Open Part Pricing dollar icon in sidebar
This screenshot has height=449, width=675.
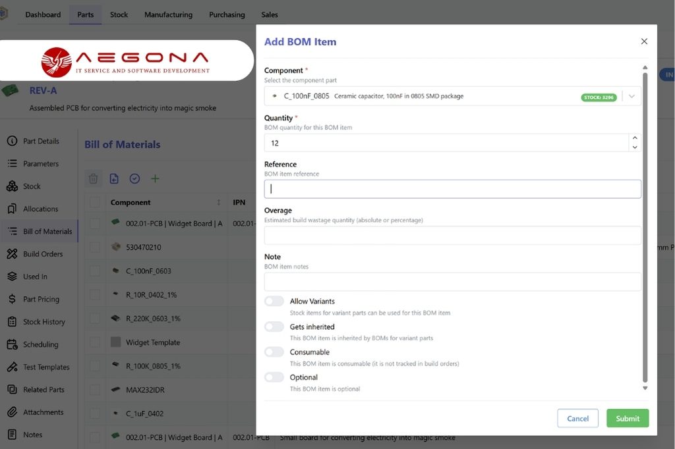[12, 299]
